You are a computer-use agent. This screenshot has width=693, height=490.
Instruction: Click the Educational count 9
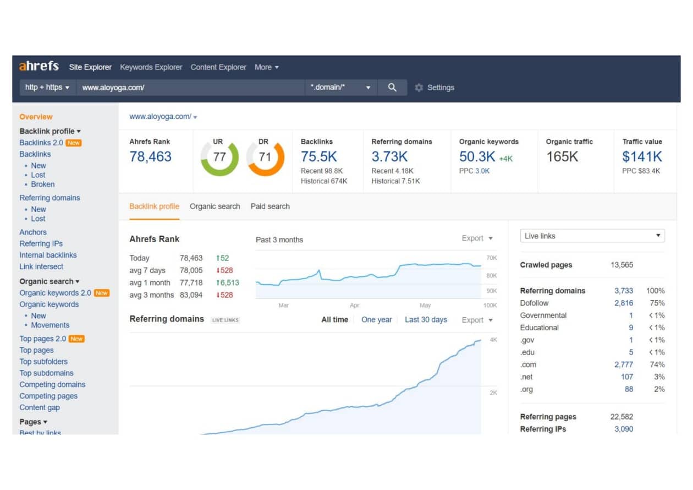coord(631,328)
